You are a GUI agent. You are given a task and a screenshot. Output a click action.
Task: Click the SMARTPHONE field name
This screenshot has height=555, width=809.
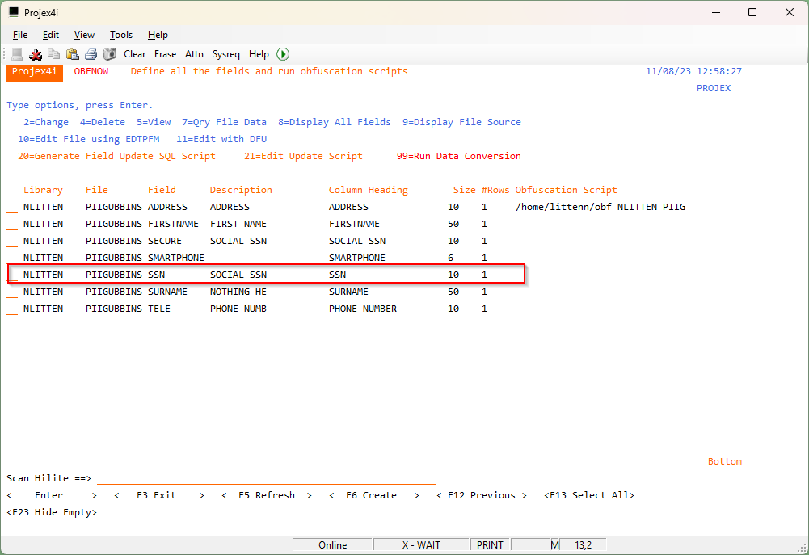click(176, 258)
